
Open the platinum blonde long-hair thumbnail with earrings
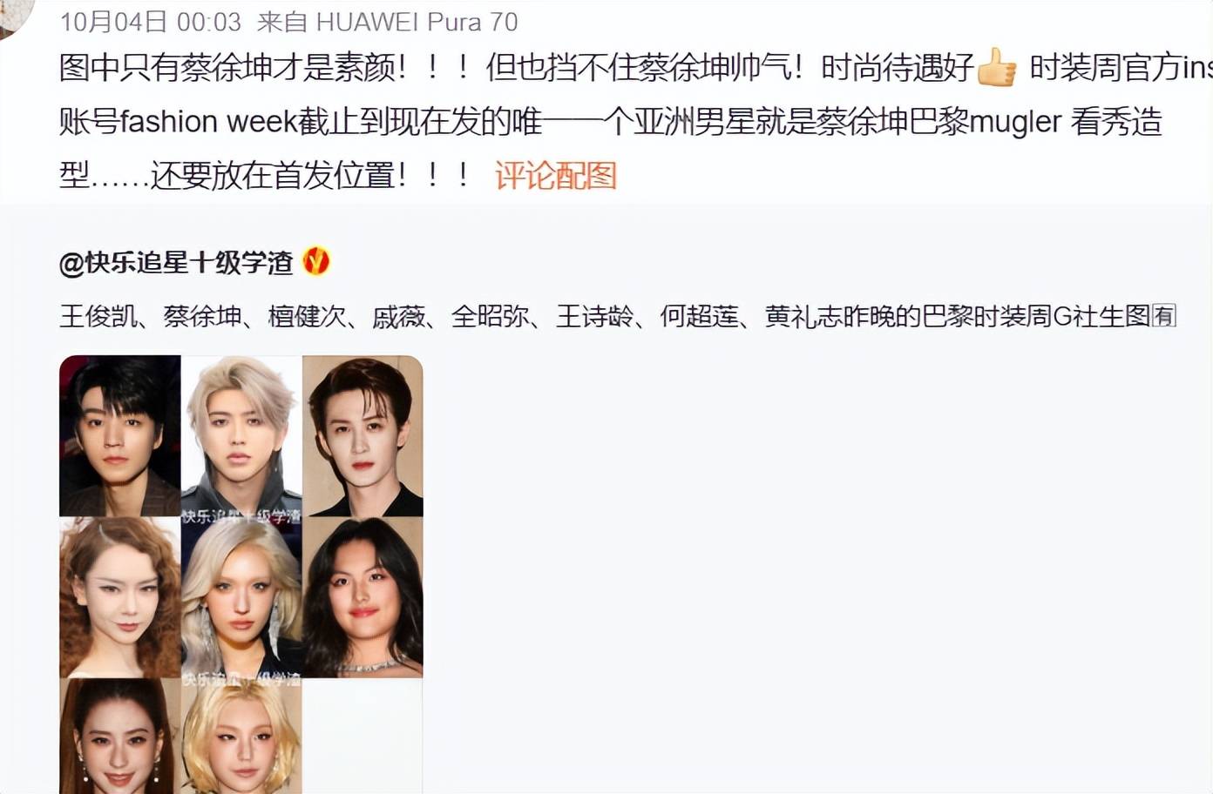tap(241, 597)
